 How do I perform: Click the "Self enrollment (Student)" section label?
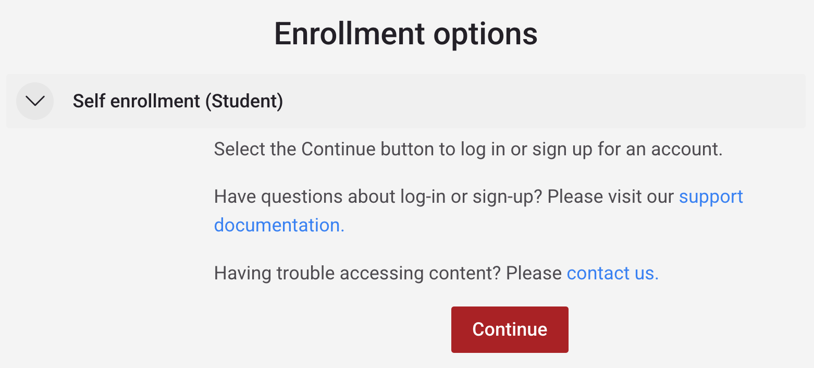(178, 101)
